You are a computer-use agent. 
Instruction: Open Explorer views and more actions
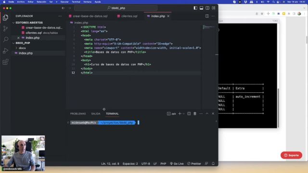click(x=60, y=16)
